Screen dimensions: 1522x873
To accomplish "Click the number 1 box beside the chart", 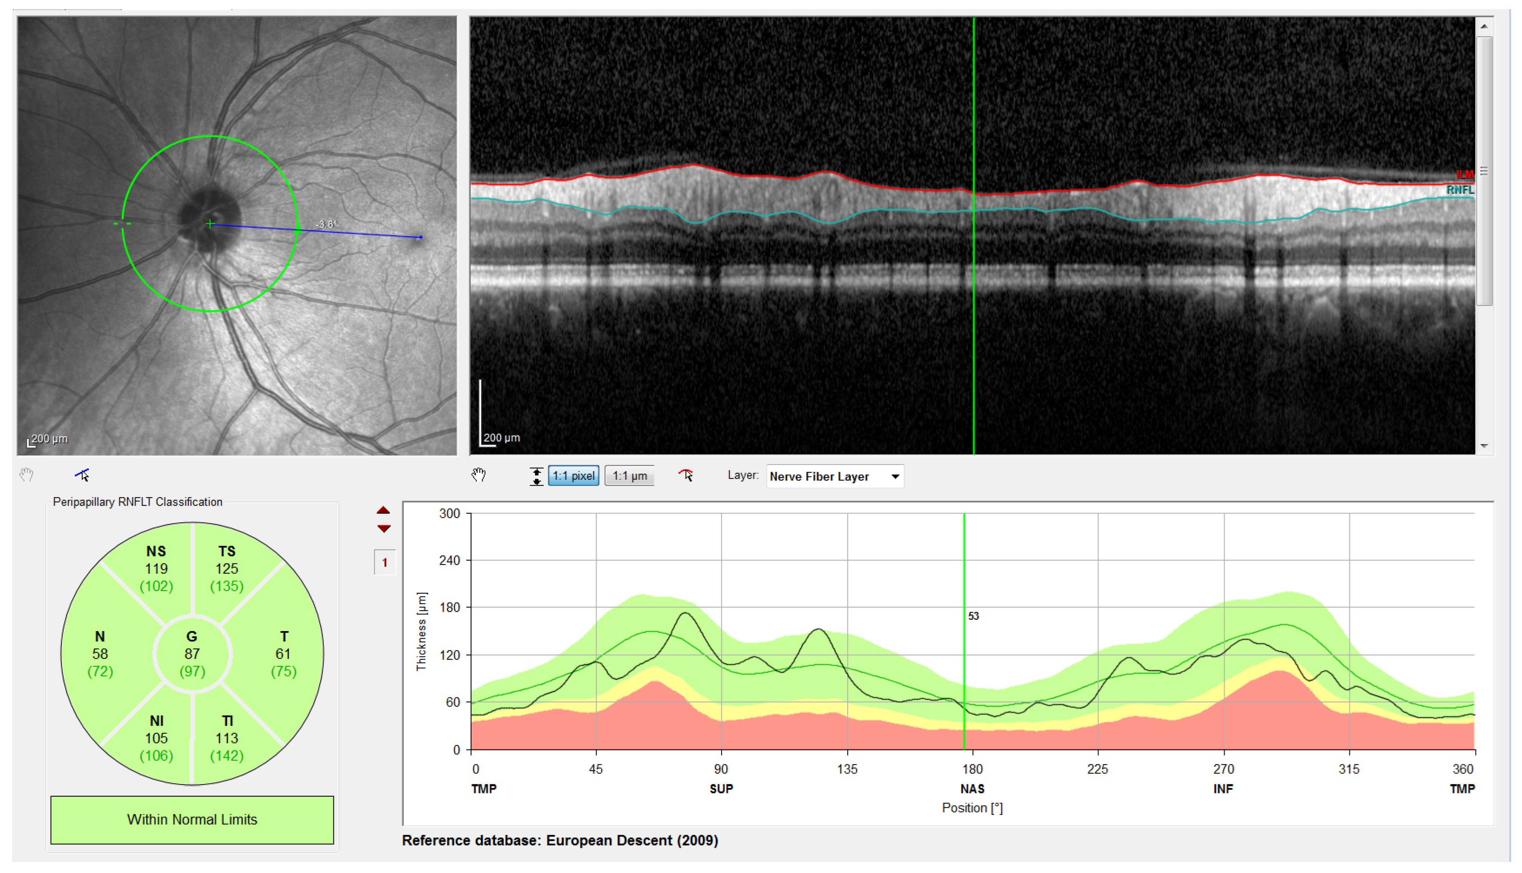I will pyautogui.click(x=384, y=562).
